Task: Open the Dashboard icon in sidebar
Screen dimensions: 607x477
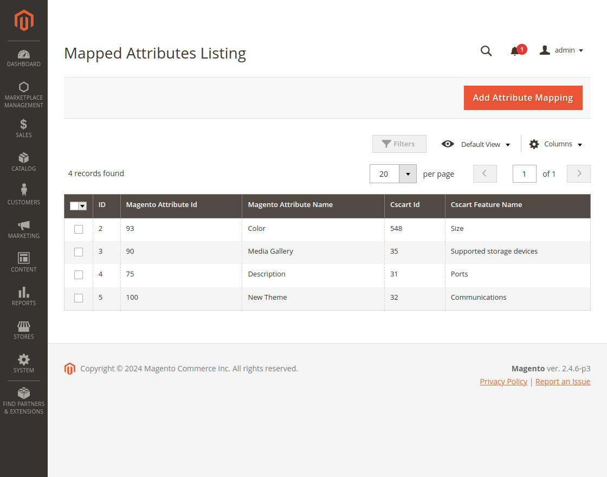Action: point(24,54)
